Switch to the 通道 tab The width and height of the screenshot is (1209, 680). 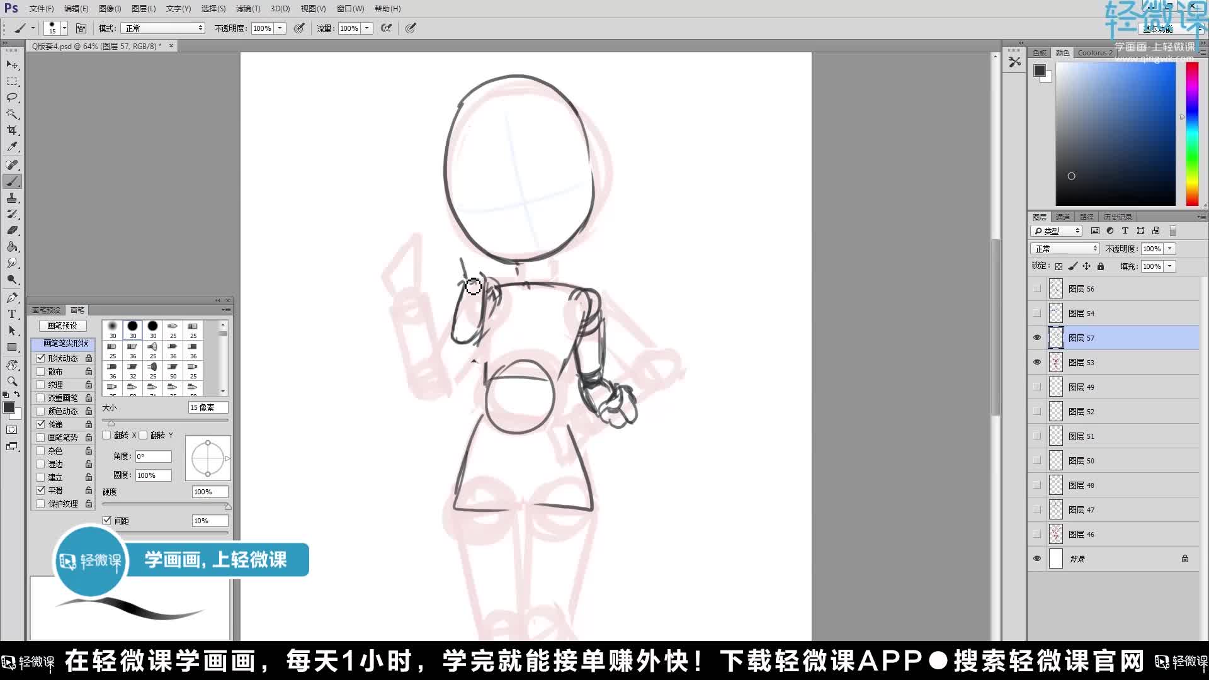(x=1062, y=216)
